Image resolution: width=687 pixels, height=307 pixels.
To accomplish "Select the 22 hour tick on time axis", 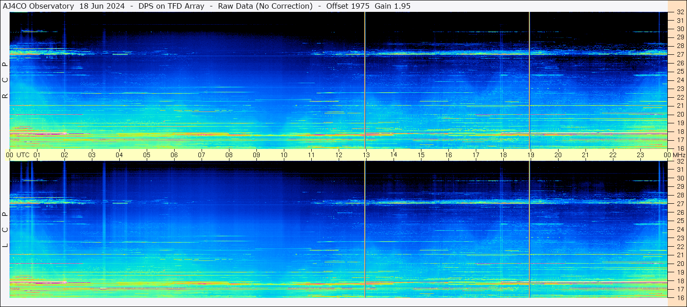I will 613,155.
